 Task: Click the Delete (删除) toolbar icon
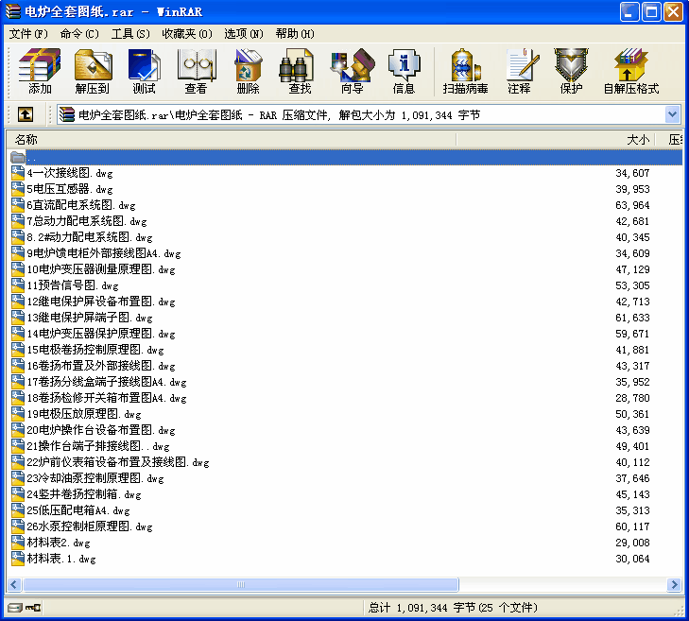tap(248, 71)
